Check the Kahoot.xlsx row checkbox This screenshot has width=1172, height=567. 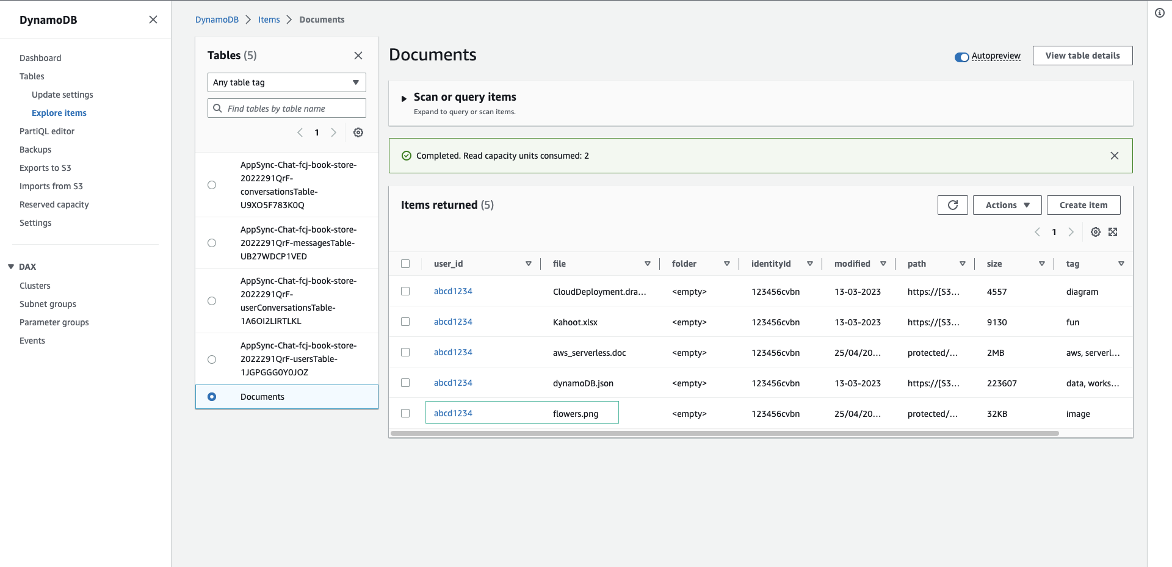pyautogui.click(x=405, y=322)
